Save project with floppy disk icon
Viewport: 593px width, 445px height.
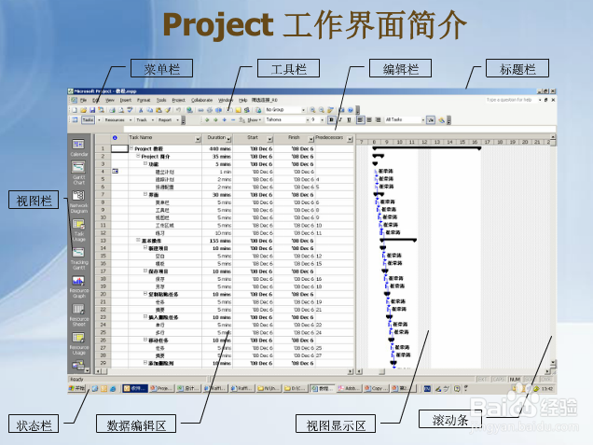tap(92, 110)
